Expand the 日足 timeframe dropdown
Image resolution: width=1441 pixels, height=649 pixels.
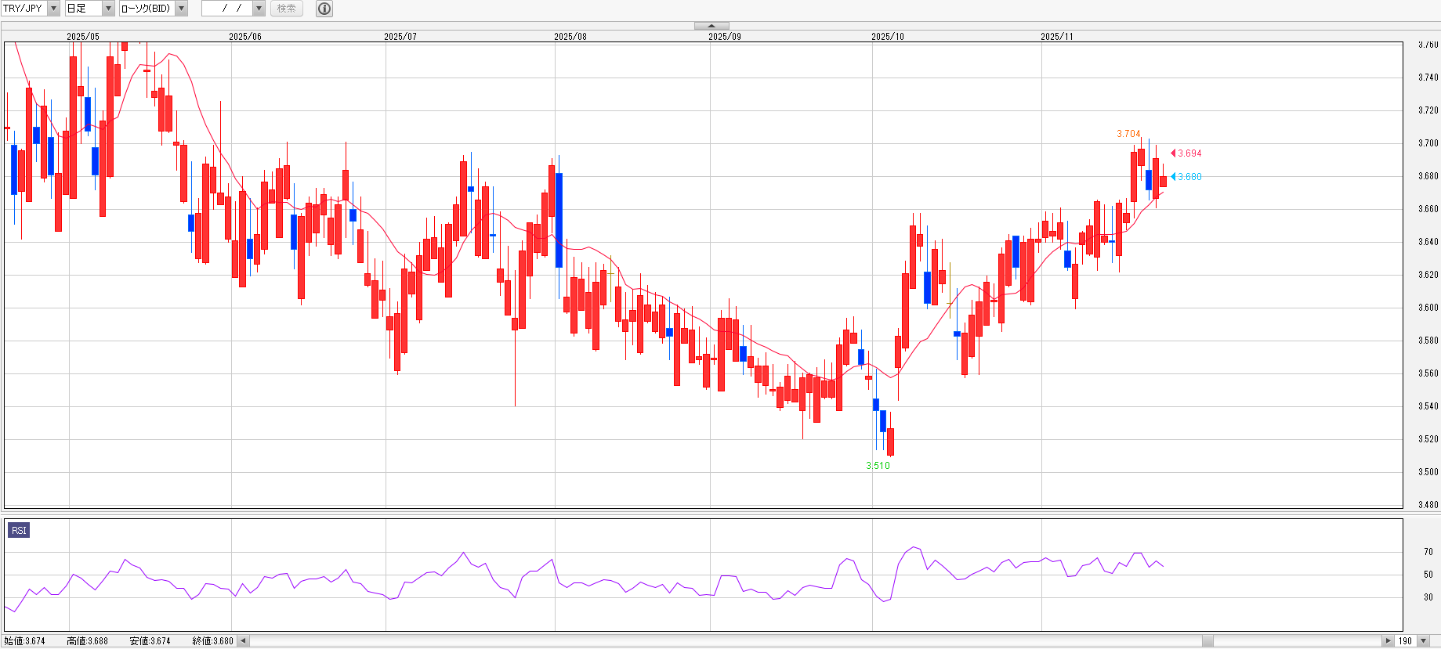click(108, 9)
